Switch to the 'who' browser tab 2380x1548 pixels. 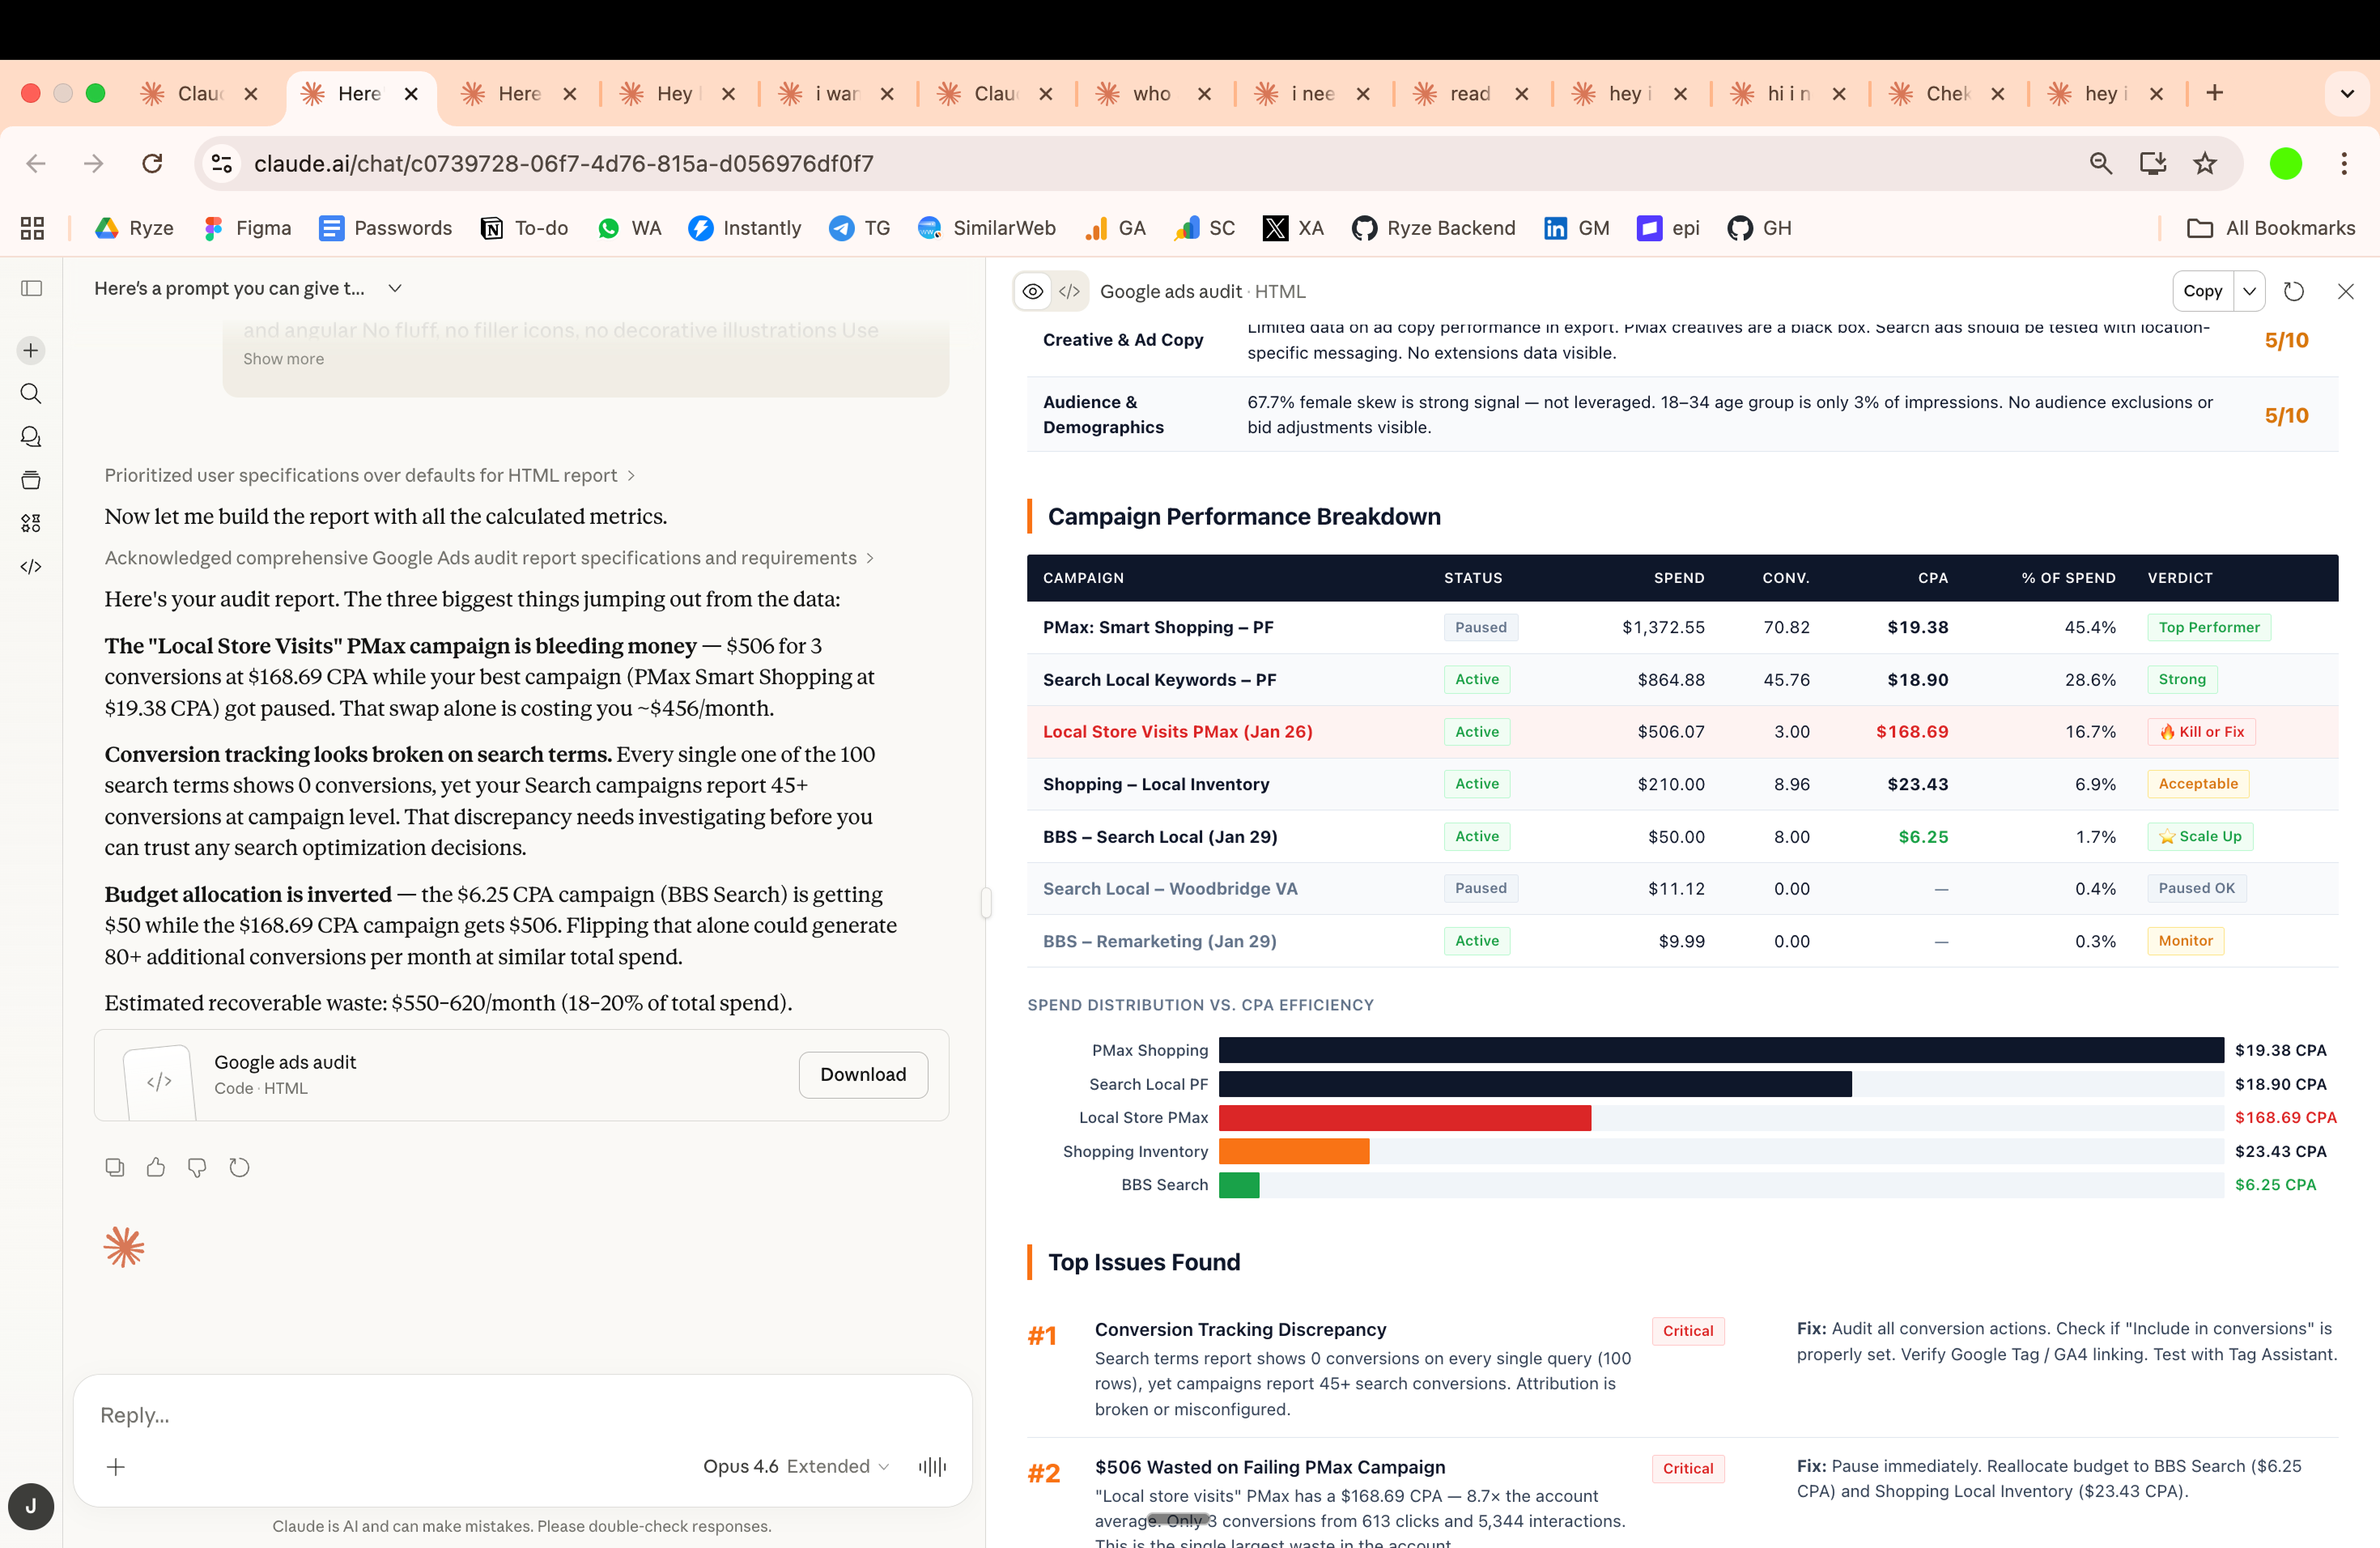(x=1150, y=93)
